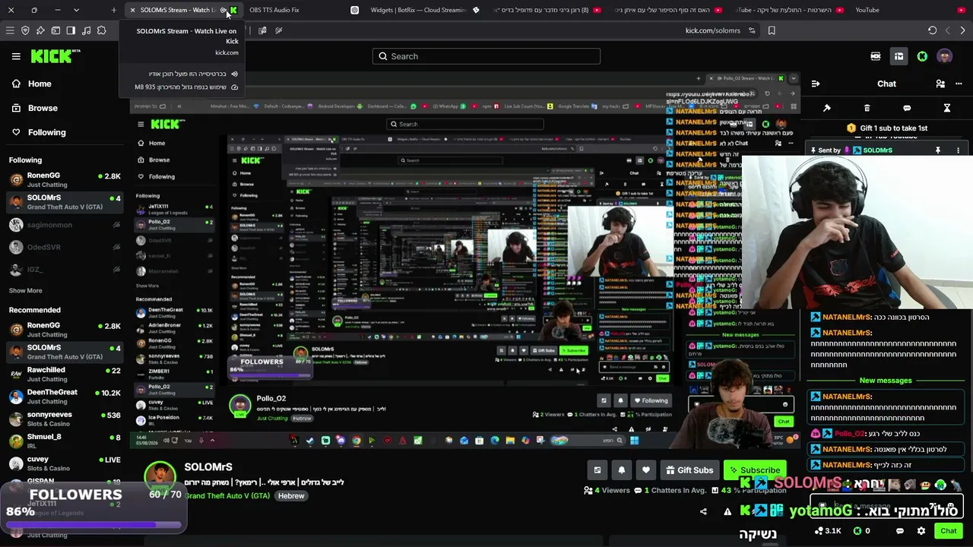Open pinned message options menu

pyautogui.click(x=958, y=150)
